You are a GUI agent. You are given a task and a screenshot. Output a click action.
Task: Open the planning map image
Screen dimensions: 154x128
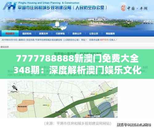tap(63, 99)
